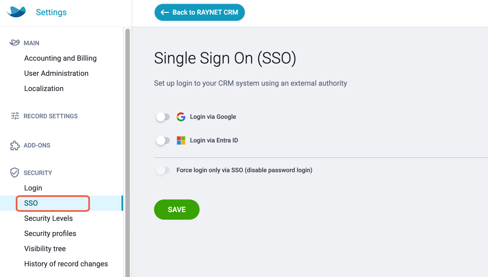
Task: Click the RAYNET logo icon
Action: click(16, 12)
